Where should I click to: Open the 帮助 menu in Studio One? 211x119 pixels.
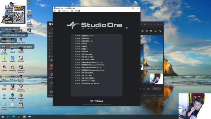tap(72, 11)
